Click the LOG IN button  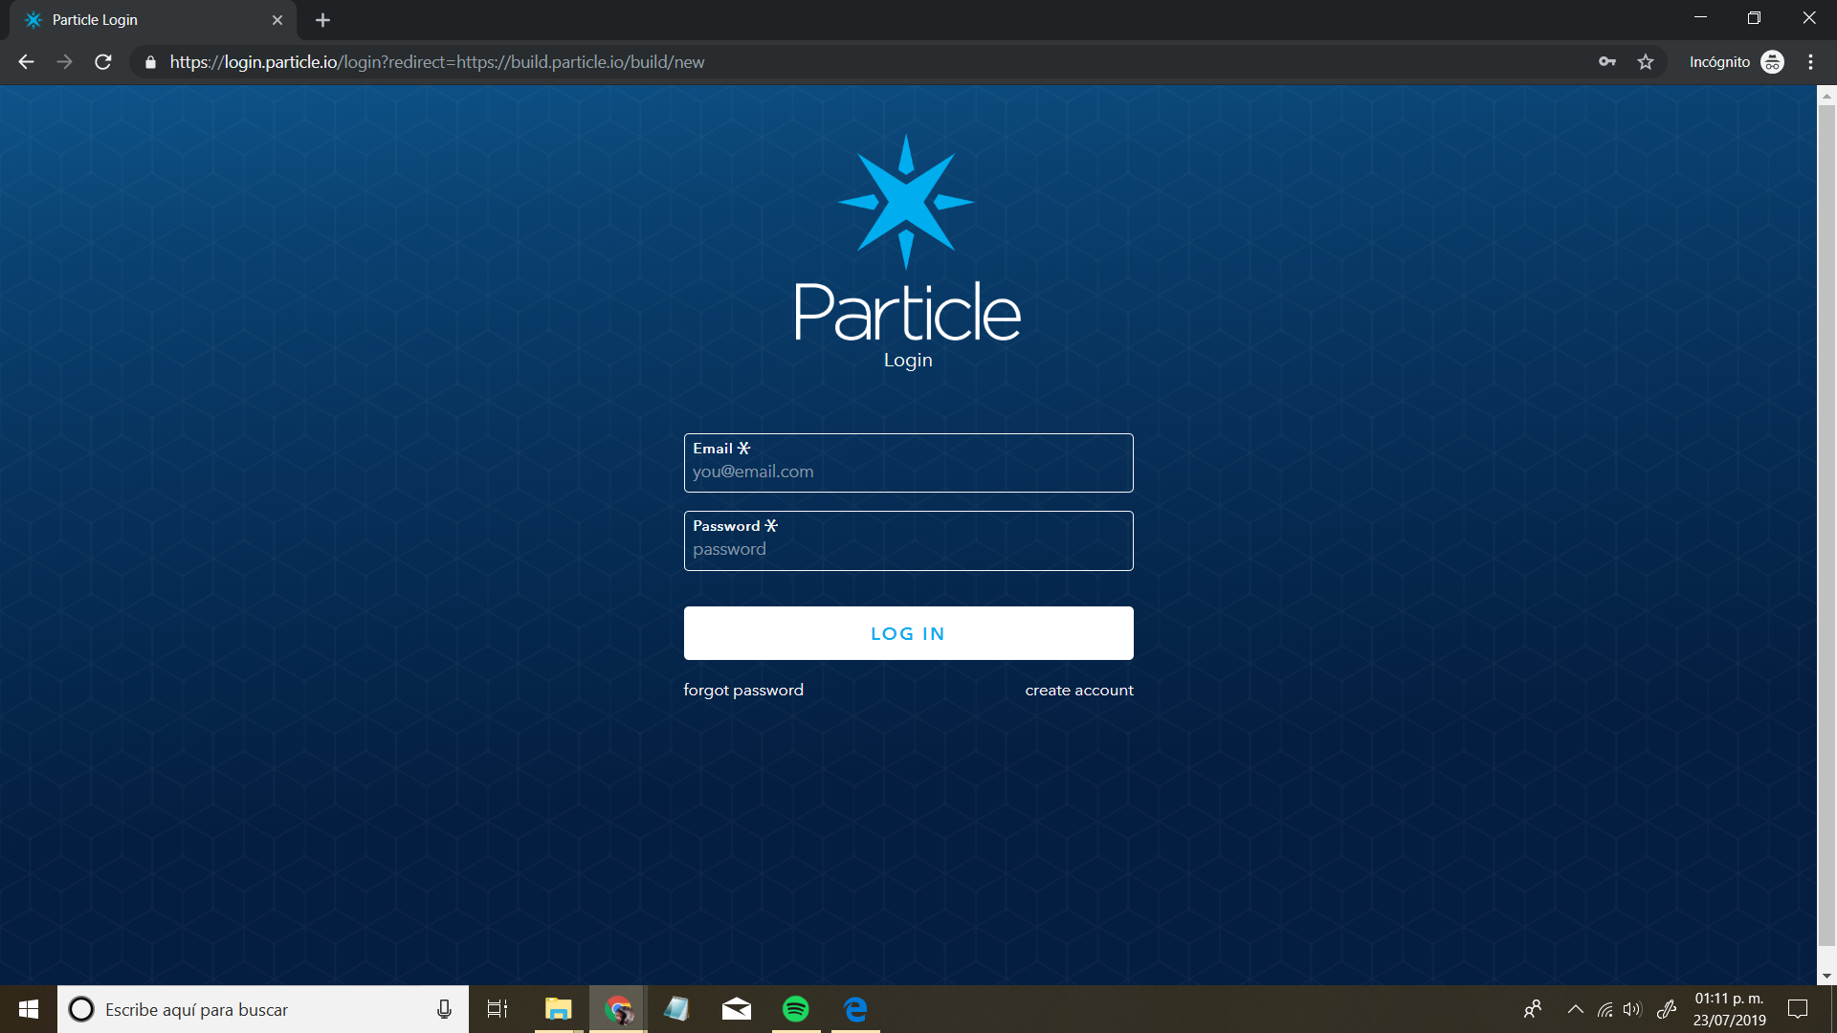pyautogui.click(x=908, y=633)
